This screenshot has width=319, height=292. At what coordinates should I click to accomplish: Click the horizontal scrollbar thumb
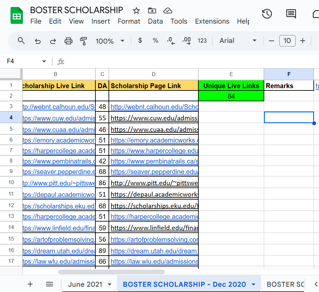[x=111, y=272]
